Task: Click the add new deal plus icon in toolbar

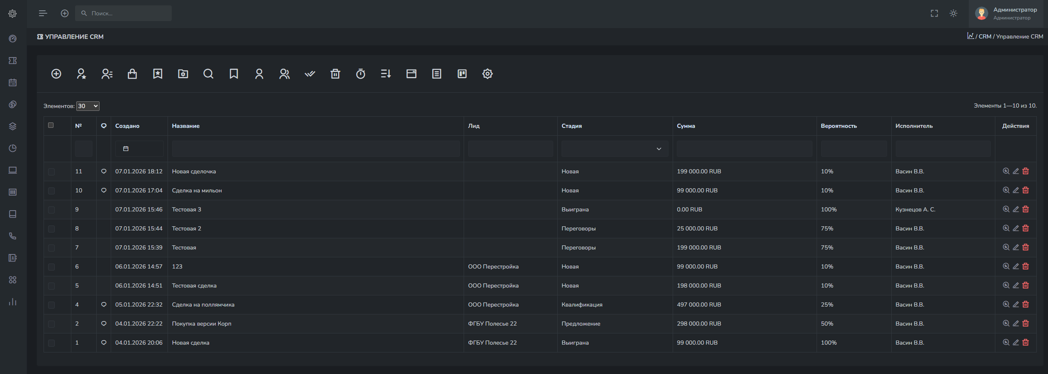Action: (x=56, y=74)
